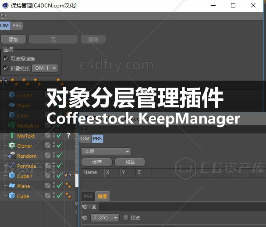The image size is (266, 227).
Task: Click the cube icon of the bottom Cube row
Action: tap(12, 195)
